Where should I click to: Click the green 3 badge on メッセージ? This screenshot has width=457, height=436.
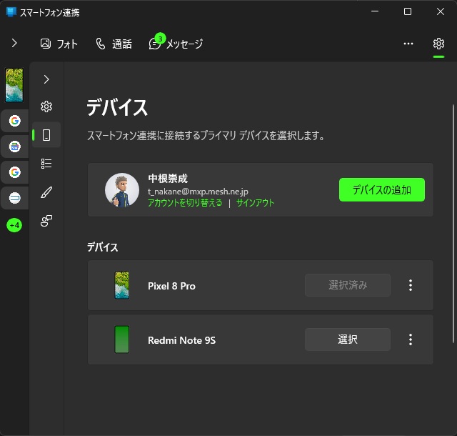point(160,38)
